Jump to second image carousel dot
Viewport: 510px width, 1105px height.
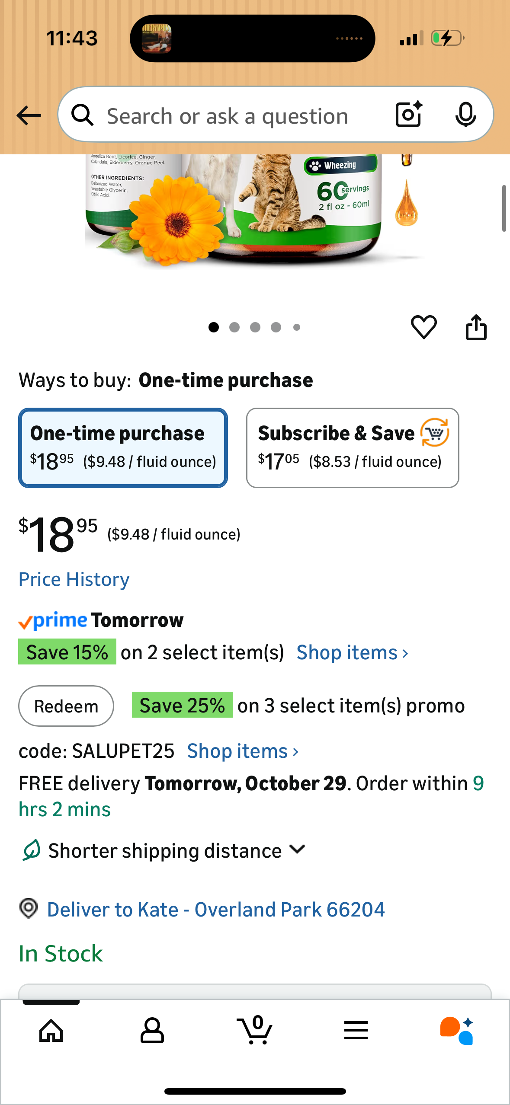click(x=234, y=327)
